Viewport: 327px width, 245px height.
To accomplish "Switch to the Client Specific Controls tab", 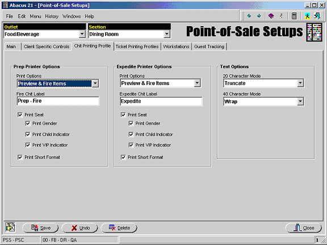I will [x=47, y=47].
